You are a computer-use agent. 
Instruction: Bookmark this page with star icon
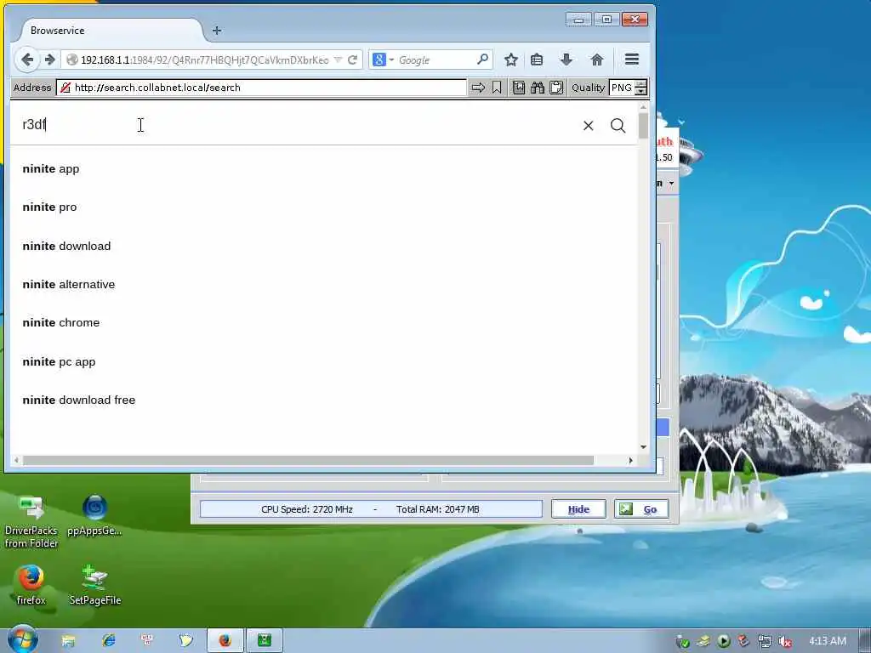coord(511,60)
